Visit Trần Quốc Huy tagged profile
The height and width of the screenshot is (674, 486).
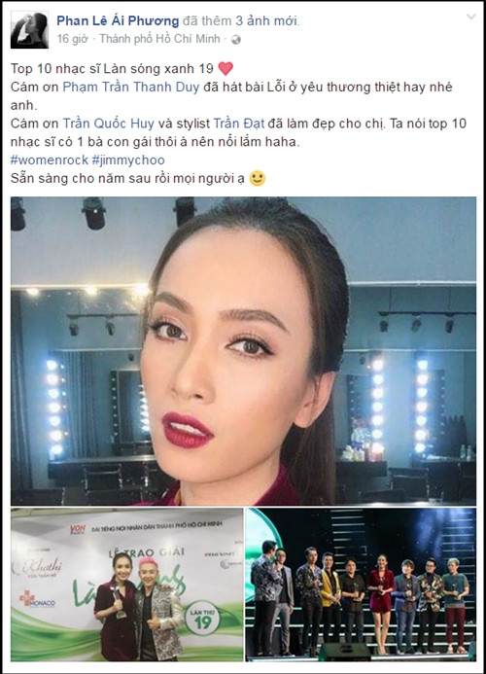109,124
